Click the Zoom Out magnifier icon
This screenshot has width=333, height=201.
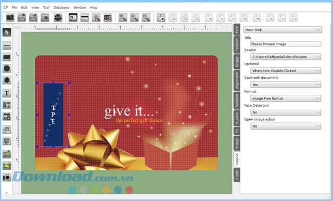click(134, 18)
